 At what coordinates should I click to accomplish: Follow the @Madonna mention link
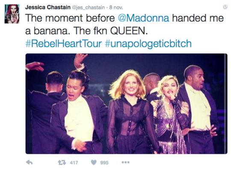click(143, 18)
